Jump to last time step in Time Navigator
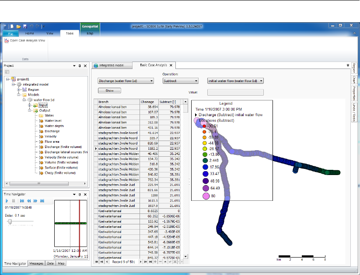 (x=42, y=201)
